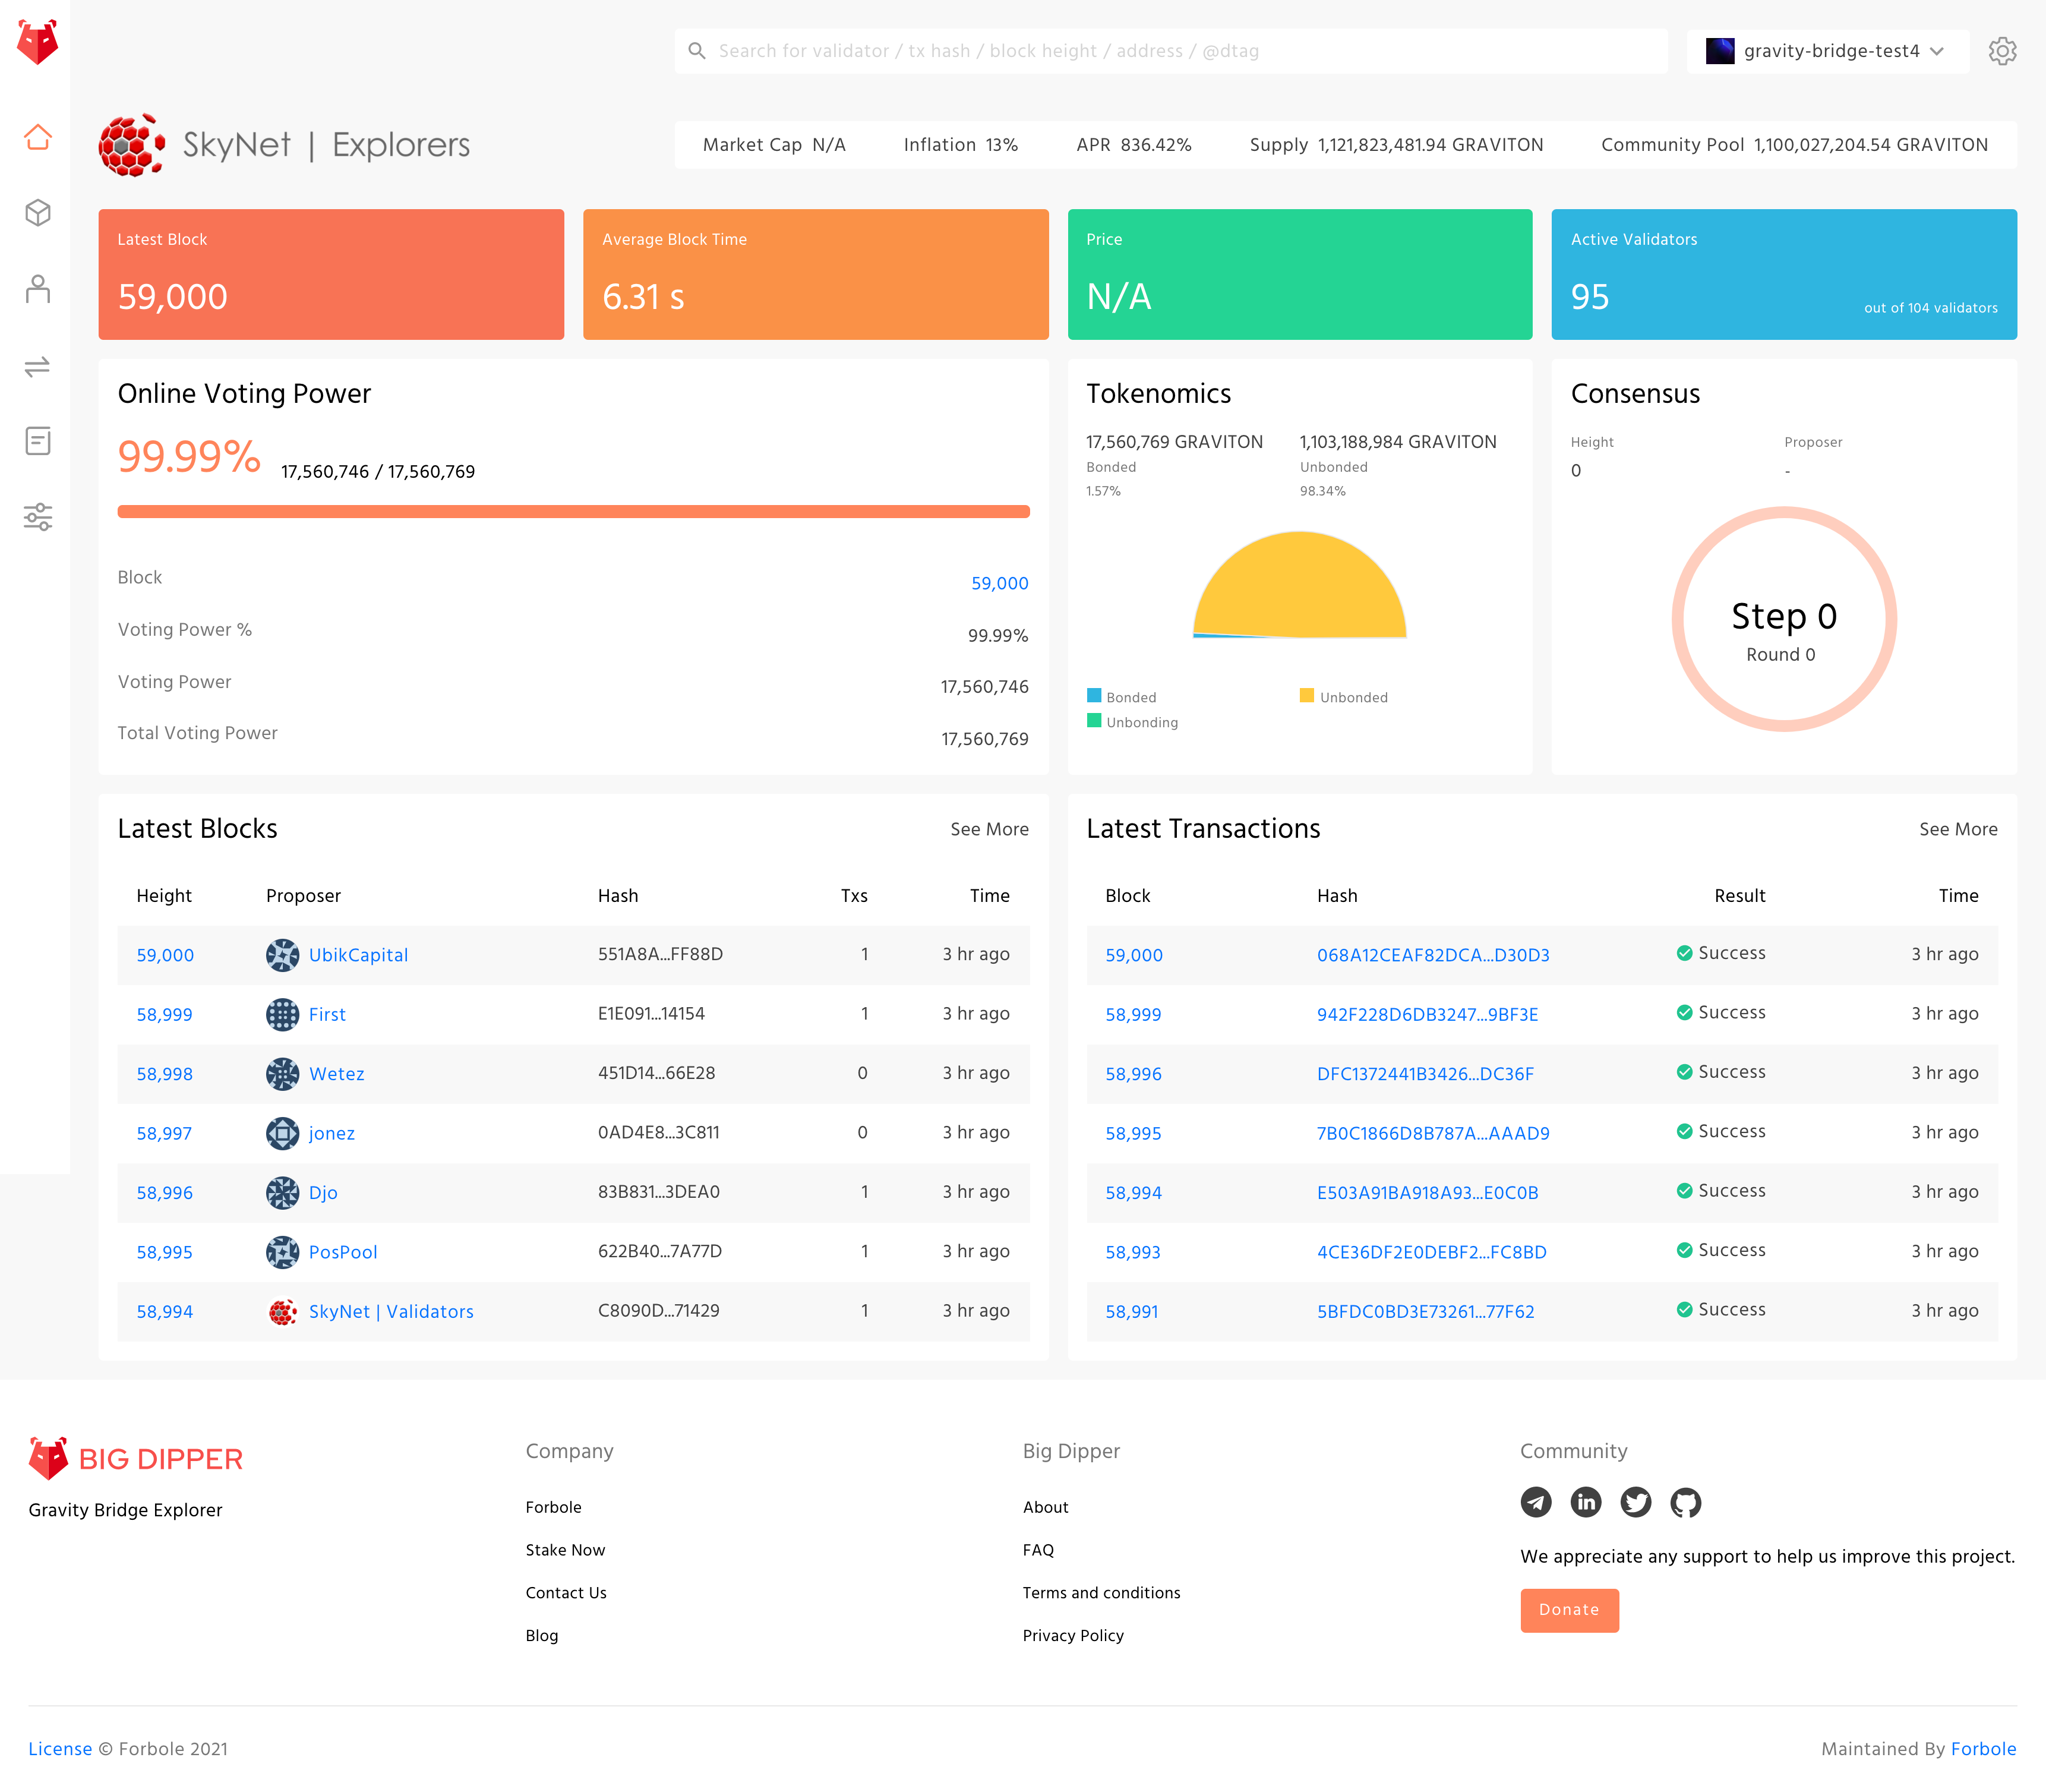
Task: Open the Blocks cube icon in sidebar
Action: 37,213
